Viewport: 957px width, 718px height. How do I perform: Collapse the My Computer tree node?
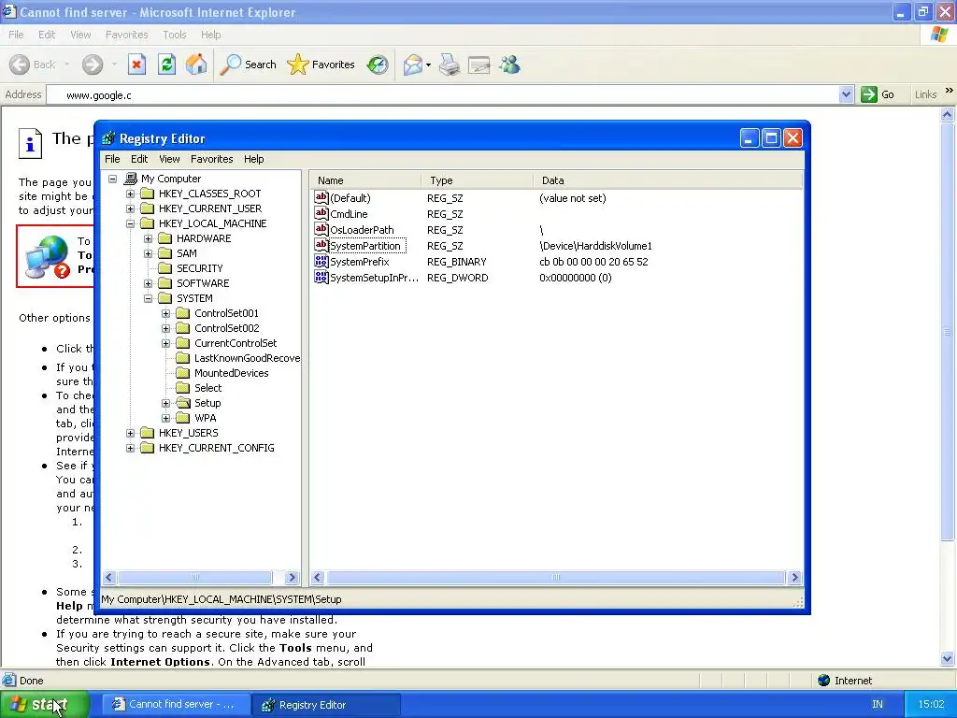pyautogui.click(x=113, y=179)
